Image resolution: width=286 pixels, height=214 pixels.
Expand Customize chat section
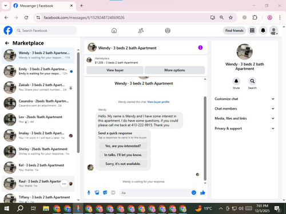(245, 99)
